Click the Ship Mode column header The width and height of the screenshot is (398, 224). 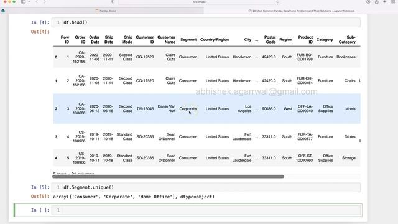[x=127, y=40]
